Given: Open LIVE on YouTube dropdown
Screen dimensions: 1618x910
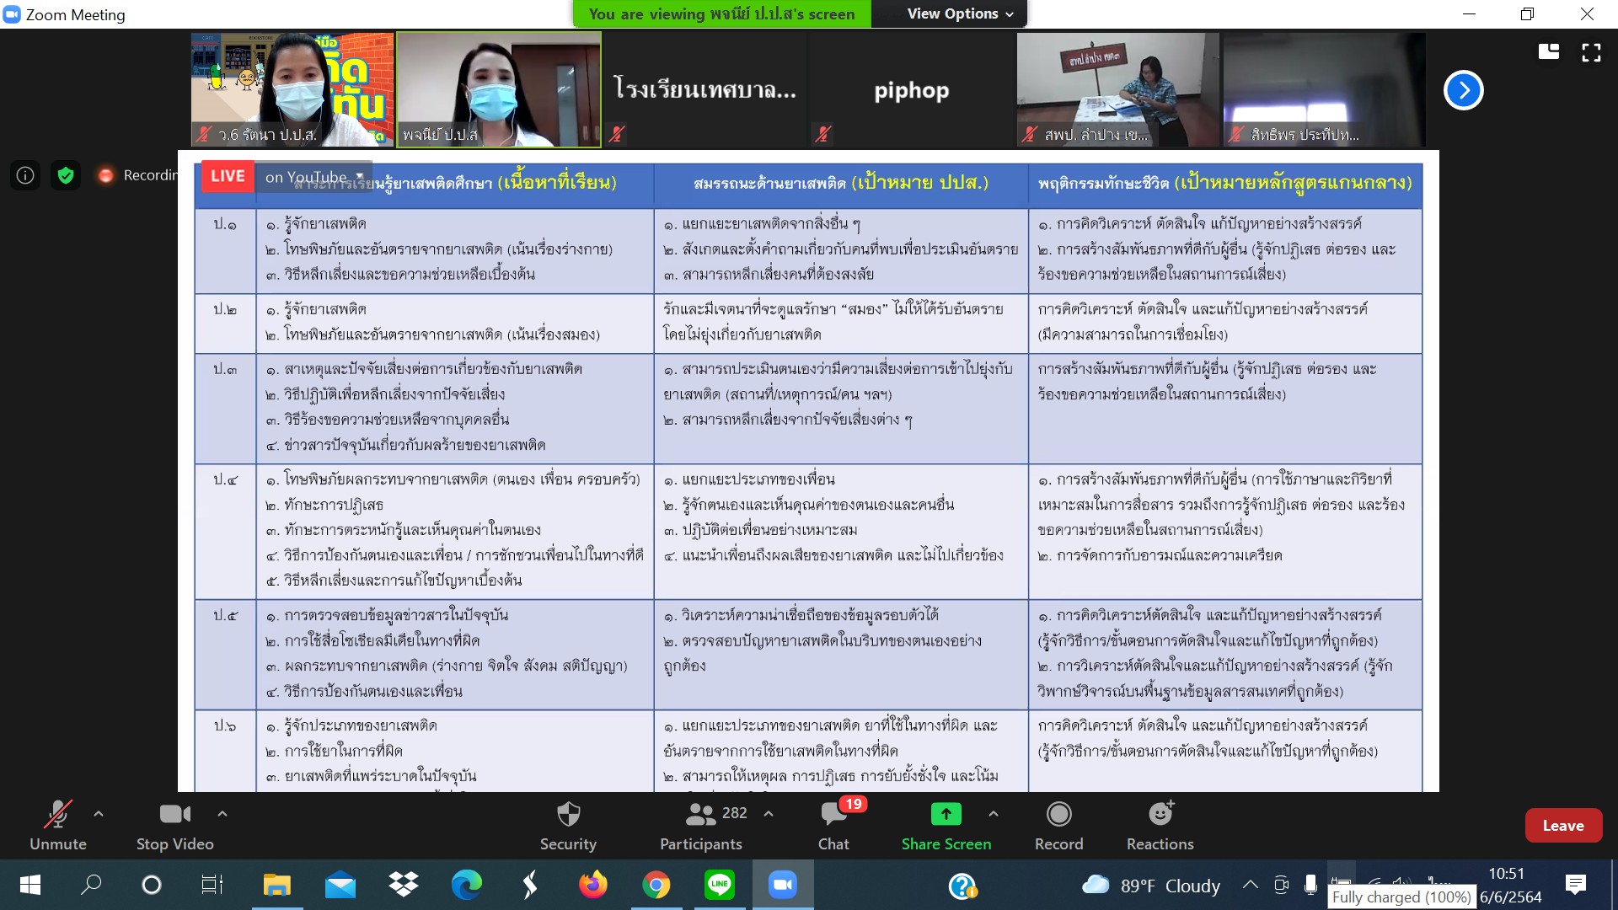Looking at the screenshot, I should coord(313,177).
